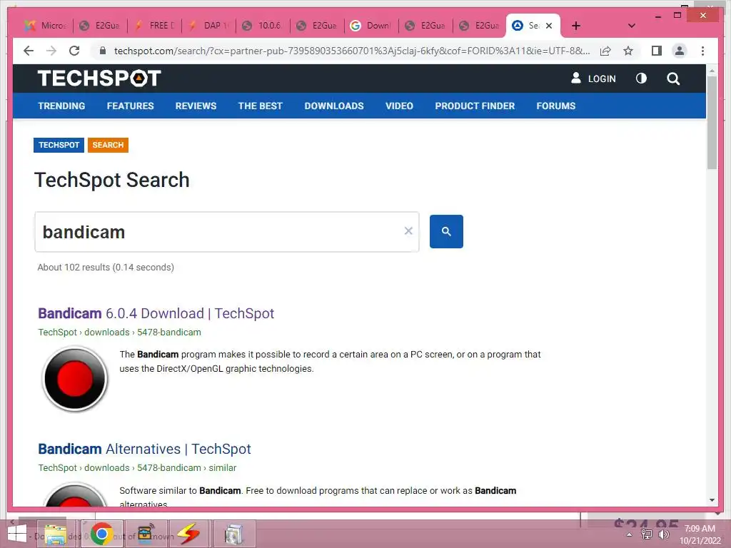Click the TechSpot logo

pos(99,78)
